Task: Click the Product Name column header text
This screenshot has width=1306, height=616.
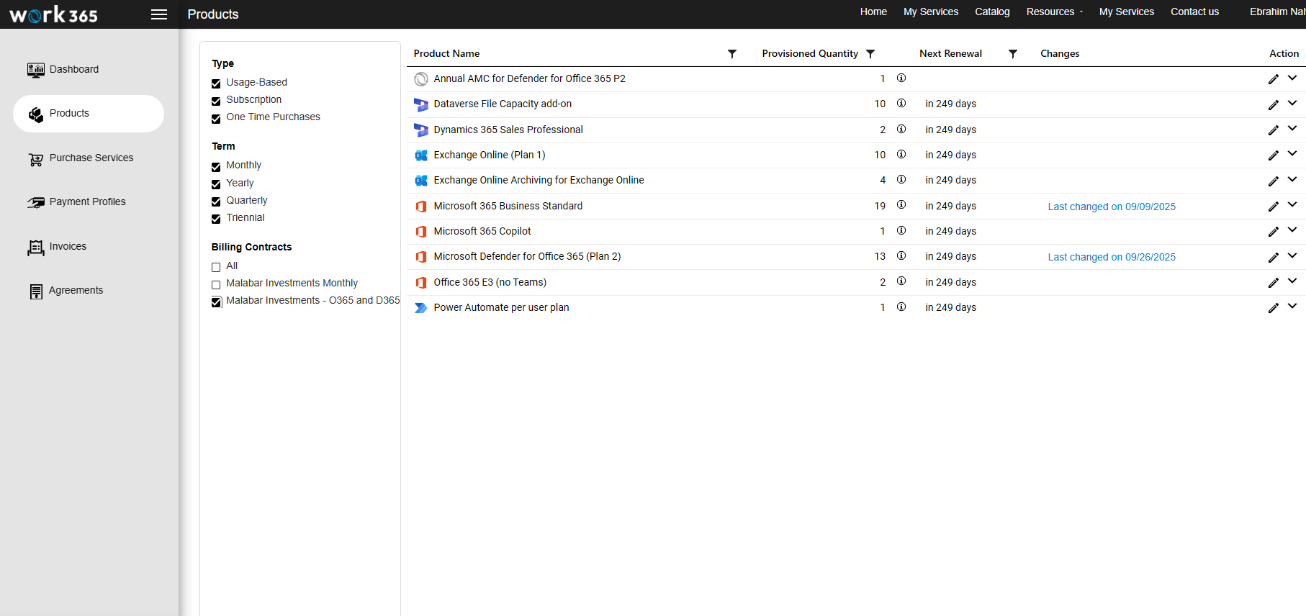Action: (446, 53)
